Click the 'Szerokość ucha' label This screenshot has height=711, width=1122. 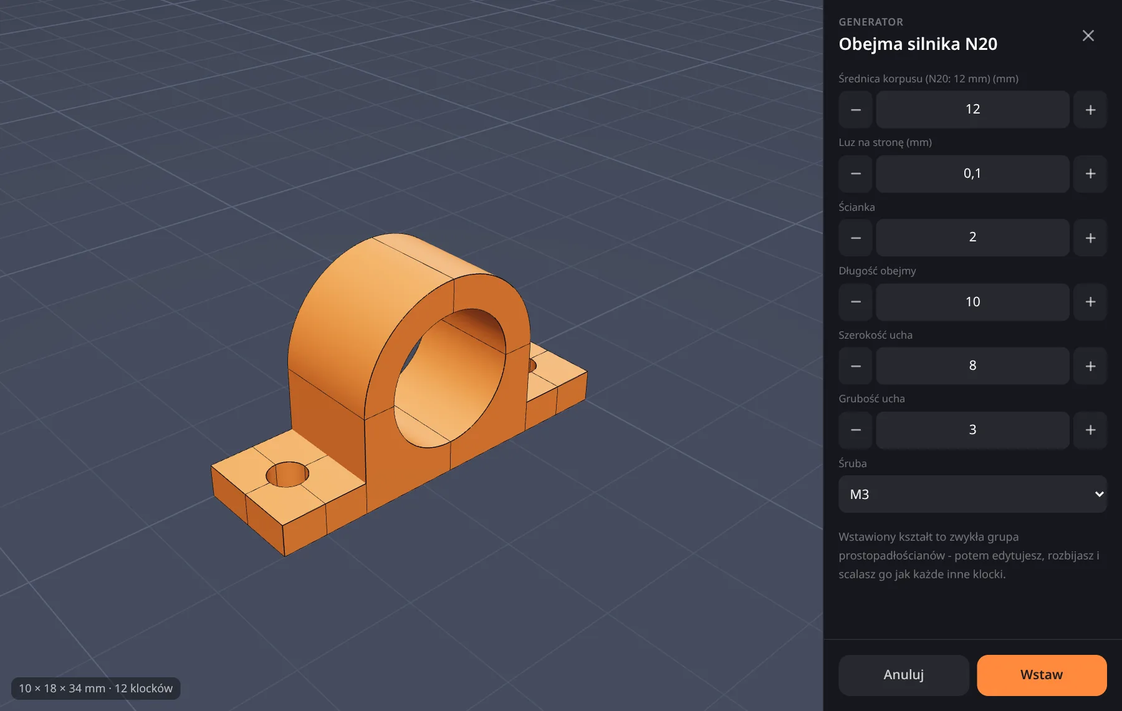point(875,335)
